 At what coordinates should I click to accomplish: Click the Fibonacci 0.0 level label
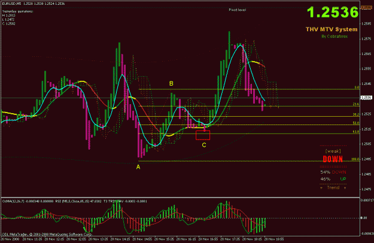(357, 87)
